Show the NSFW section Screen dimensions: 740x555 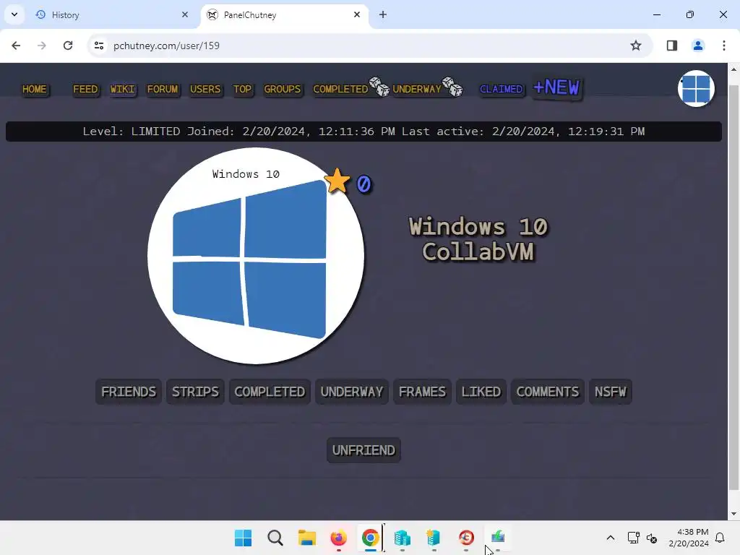click(610, 392)
